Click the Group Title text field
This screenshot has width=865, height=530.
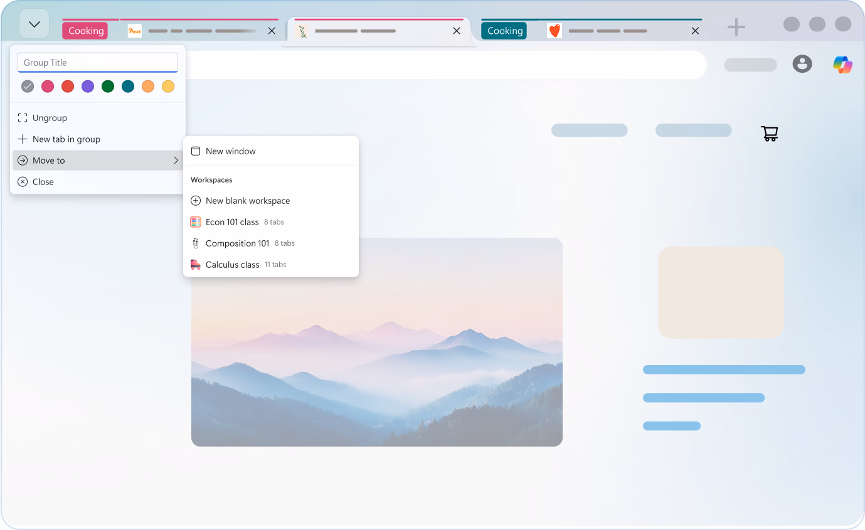pyautogui.click(x=98, y=63)
